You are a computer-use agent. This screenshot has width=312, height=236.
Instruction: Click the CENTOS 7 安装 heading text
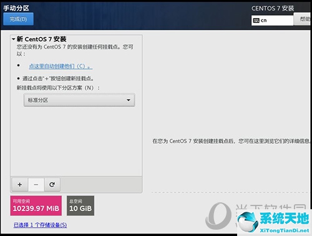(273, 8)
